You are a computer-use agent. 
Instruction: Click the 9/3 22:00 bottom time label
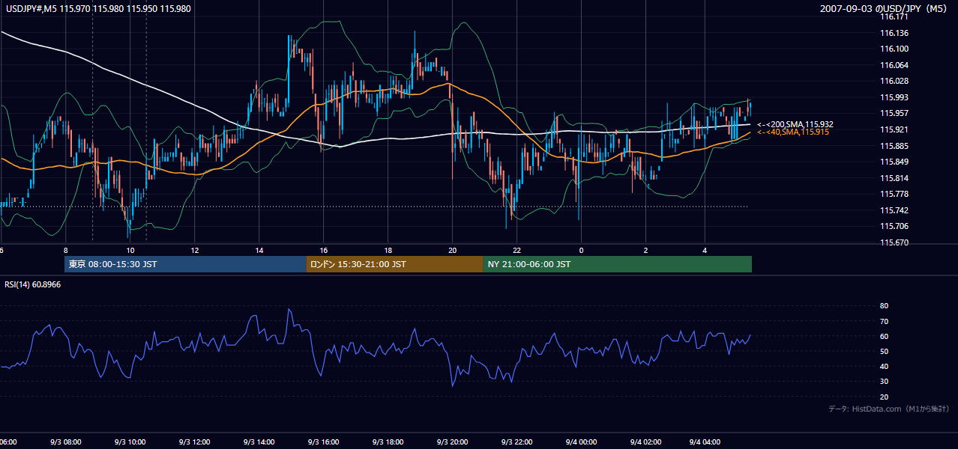click(x=516, y=442)
